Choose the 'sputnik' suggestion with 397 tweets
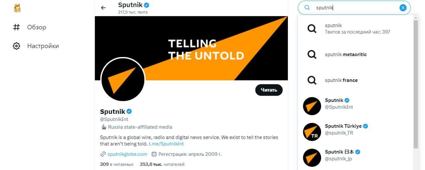The image size is (425, 170). pyautogui.click(x=356, y=29)
